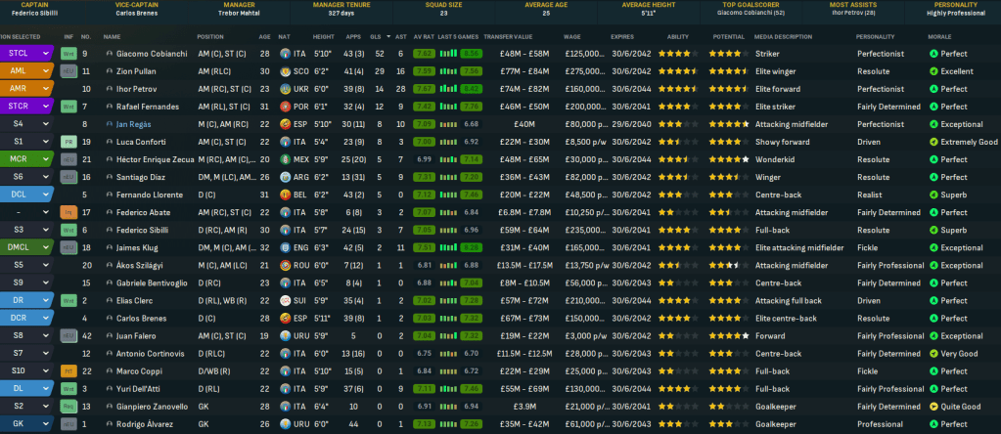Sort the table by GLS column
1001x434 pixels.
376,36
